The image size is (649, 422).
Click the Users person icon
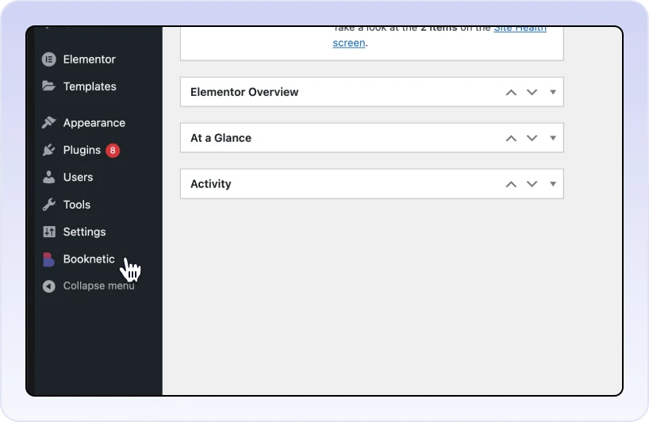(x=49, y=177)
